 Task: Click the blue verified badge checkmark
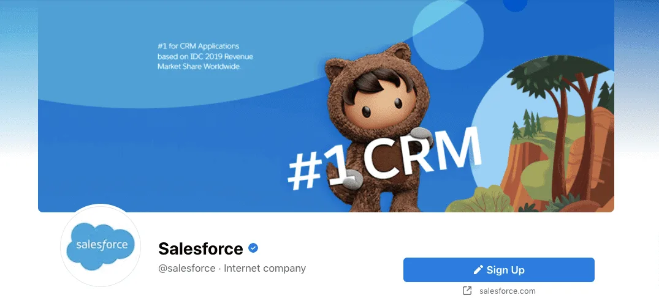coord(253,248)
